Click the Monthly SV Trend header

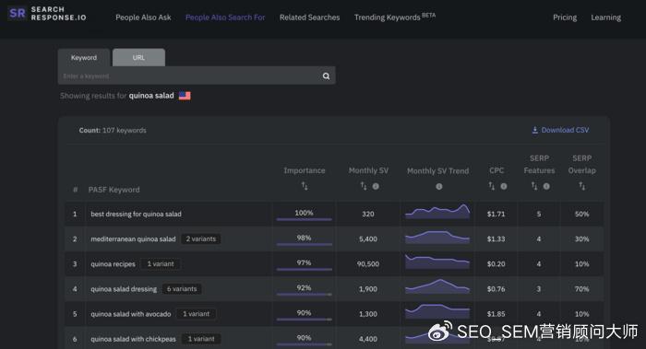[x=438, y=170]
